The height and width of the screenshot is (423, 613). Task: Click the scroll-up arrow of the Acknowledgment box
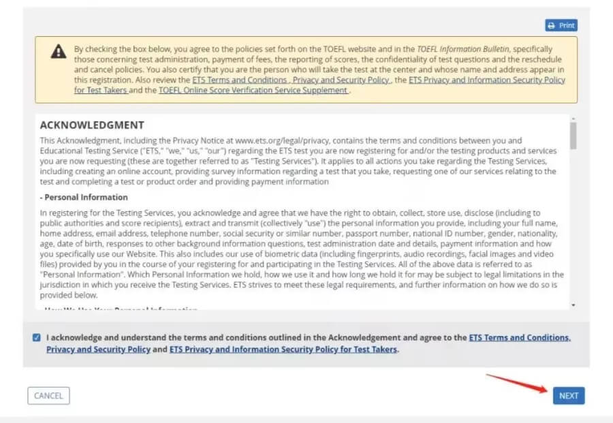coord(573,119)
